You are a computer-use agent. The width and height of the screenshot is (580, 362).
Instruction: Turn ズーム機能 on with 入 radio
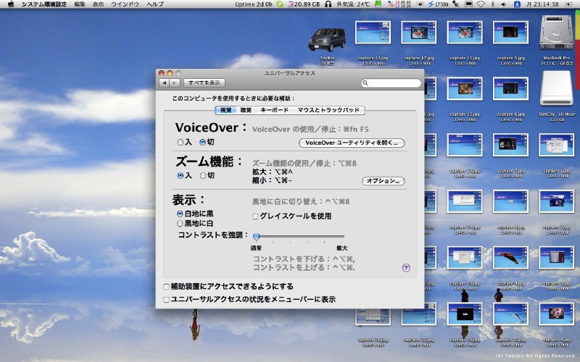tap(180, 176)
